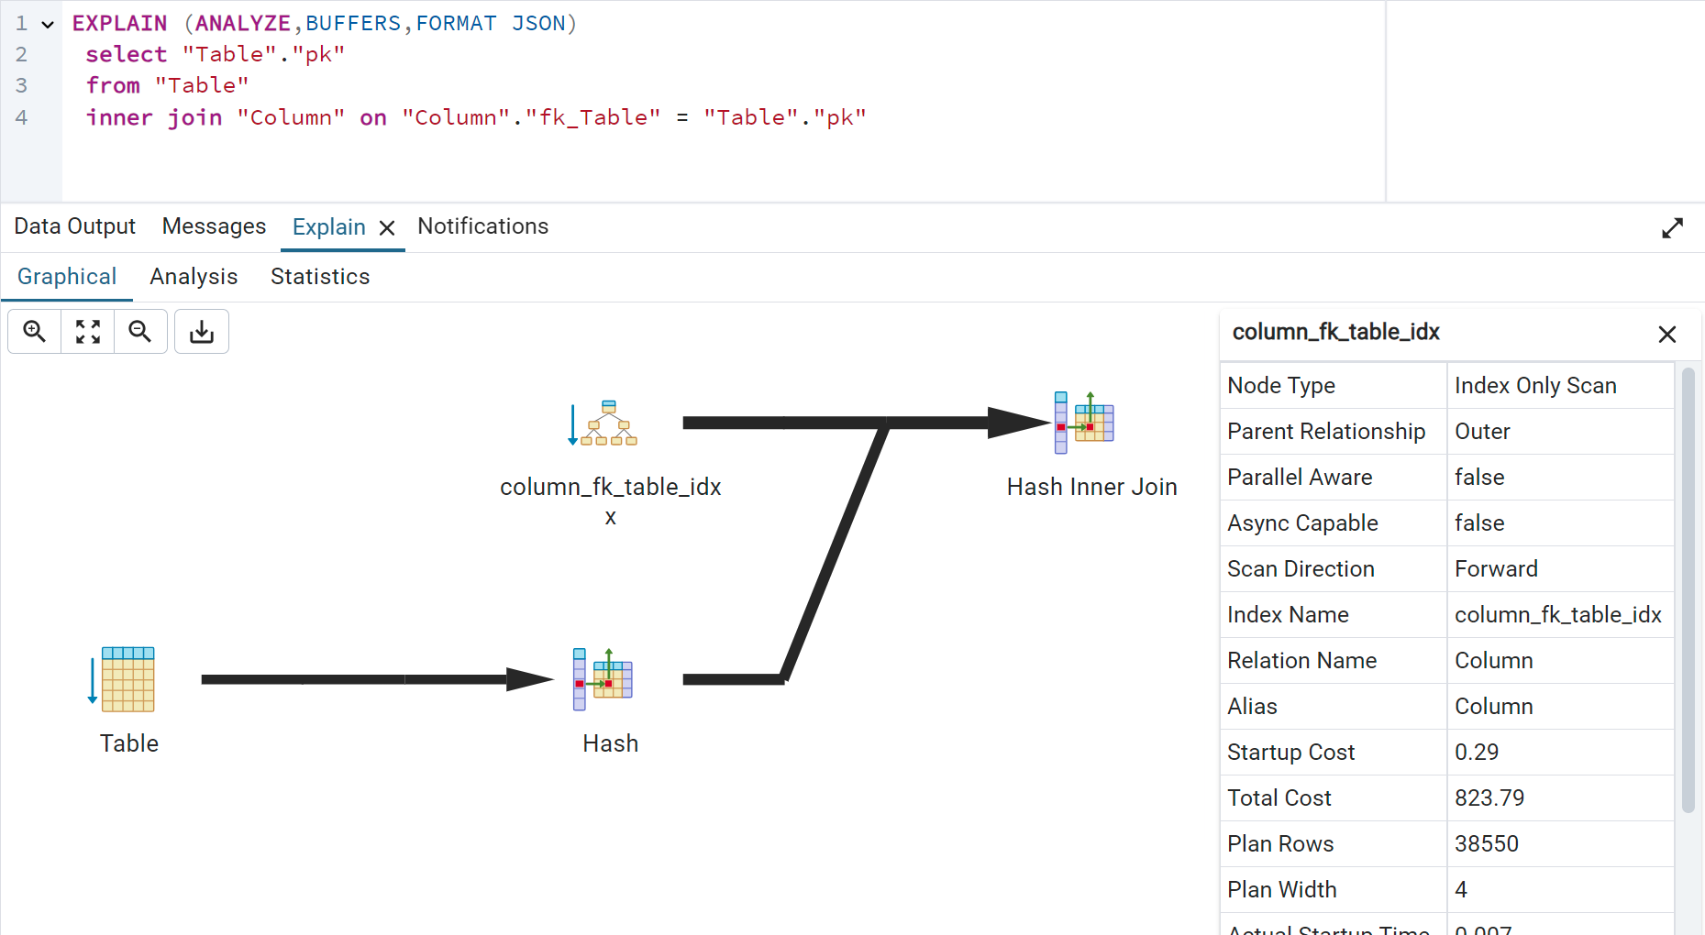
Task: Switch to the Data Output tab
Action: pos(75,226)
